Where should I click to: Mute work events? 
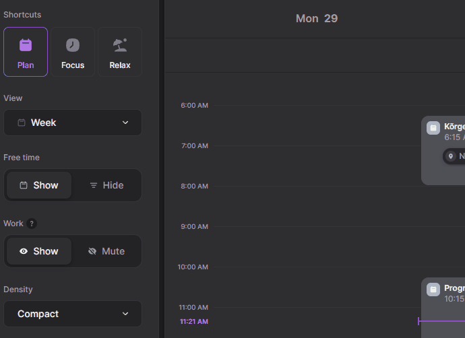tap(106, 251)
